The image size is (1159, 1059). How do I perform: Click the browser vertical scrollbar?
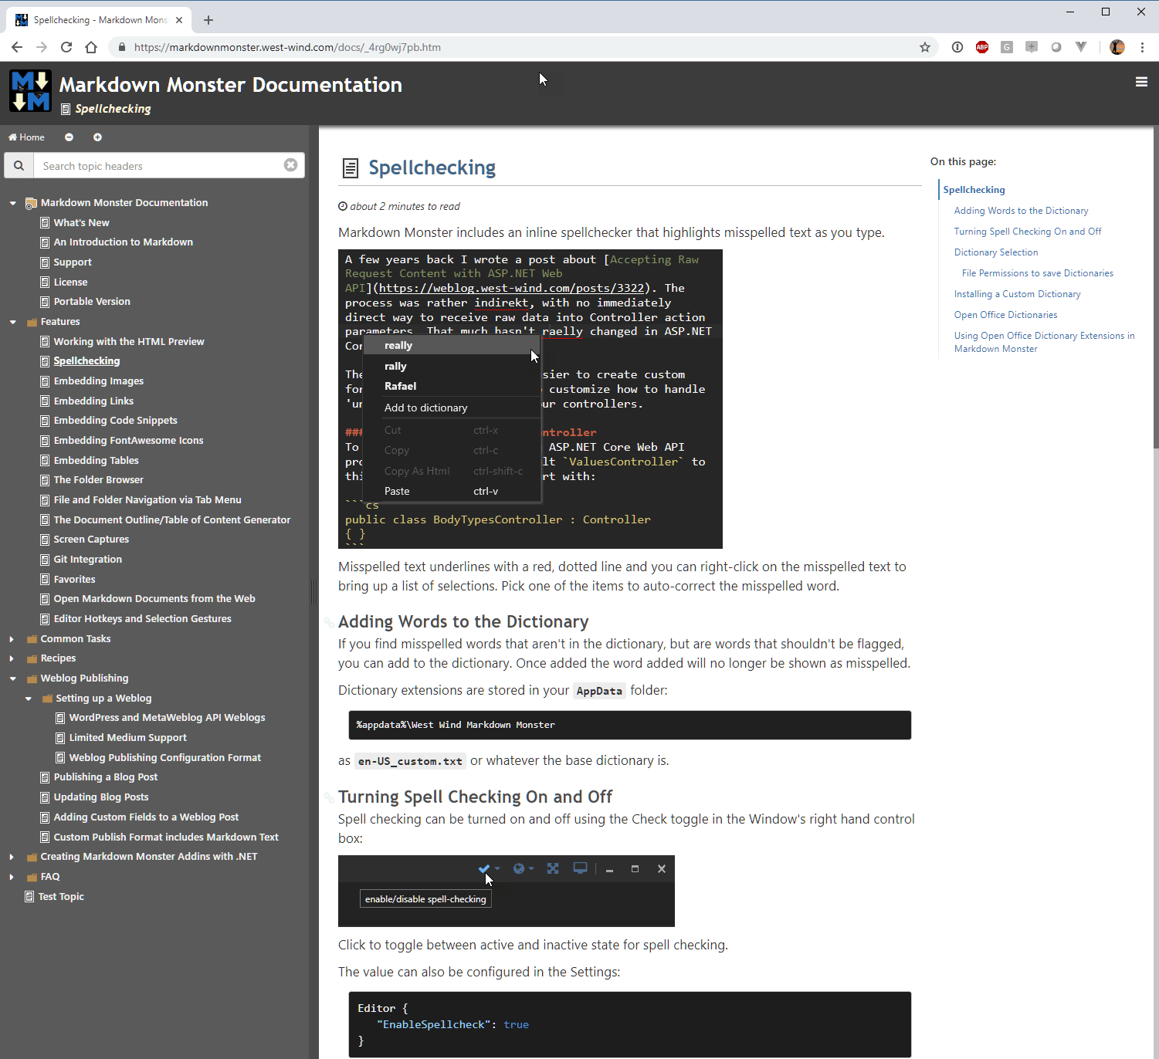click(x=1155, y=286)
